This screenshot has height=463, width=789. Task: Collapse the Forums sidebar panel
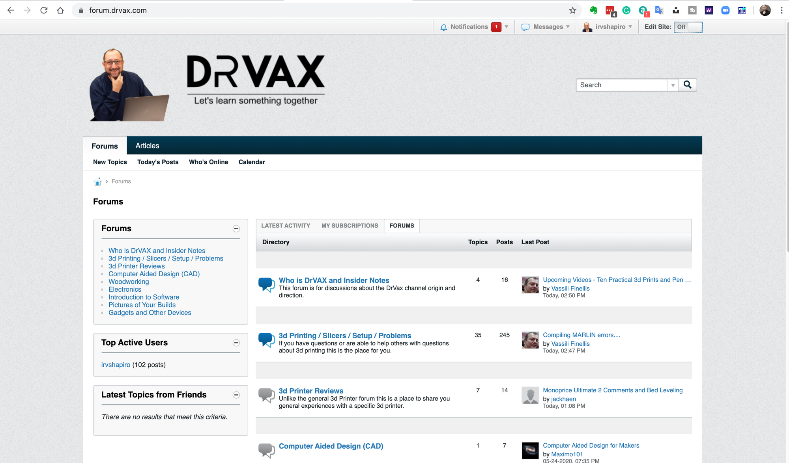click(x=236, y=229)
